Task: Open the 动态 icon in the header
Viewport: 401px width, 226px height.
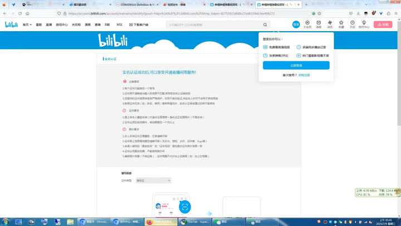Action: pos(330,25)
